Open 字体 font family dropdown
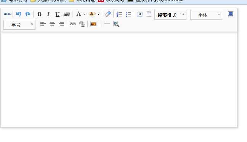Image resolution: width=247 pixels, height=142 pixels. [206, 15]
